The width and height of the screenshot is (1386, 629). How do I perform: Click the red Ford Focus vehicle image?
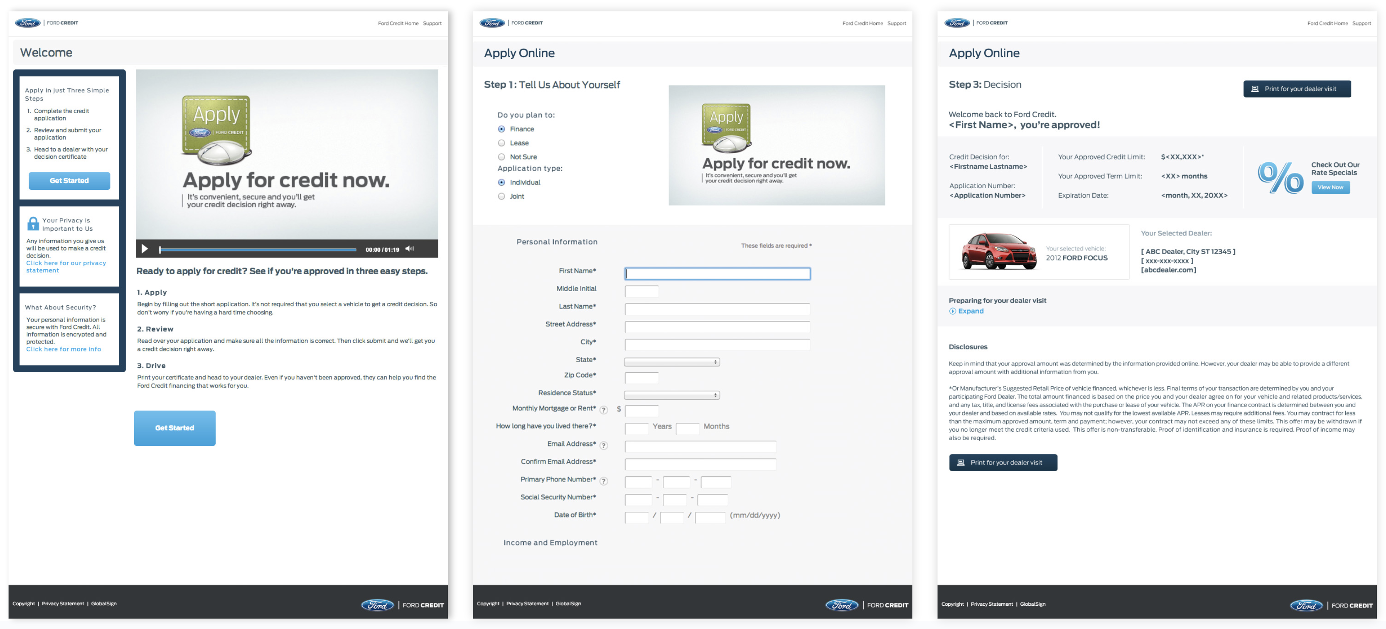[999, 251]
